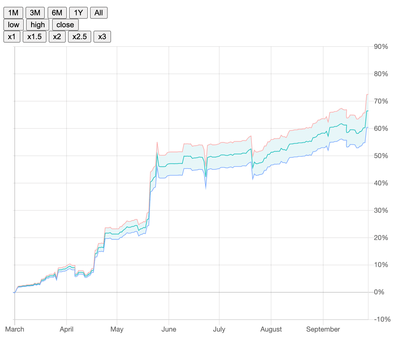Set leverage multiplier to x1
Viewport: 413px width, 352px height.
[x=12, y=37]
